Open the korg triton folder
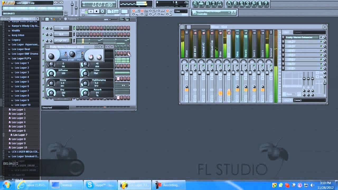This screenshot has width=338, height=190. click(x=18, y=35)
